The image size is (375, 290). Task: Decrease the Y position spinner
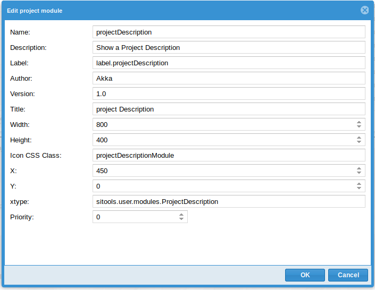coord(359,188)
